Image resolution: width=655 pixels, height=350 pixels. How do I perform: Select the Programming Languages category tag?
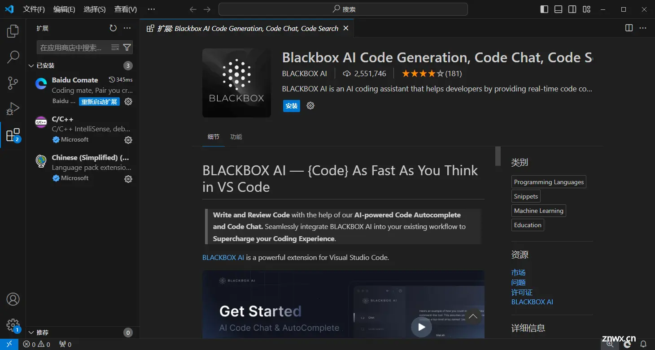pos(549,182)
